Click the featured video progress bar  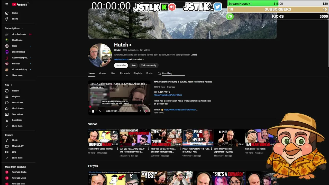[119, 107]
